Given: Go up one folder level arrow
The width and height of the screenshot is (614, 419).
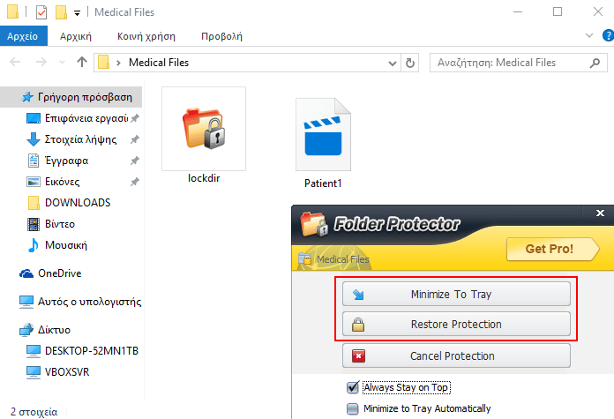Looking at the screenshot, I should tap(82, 63).
